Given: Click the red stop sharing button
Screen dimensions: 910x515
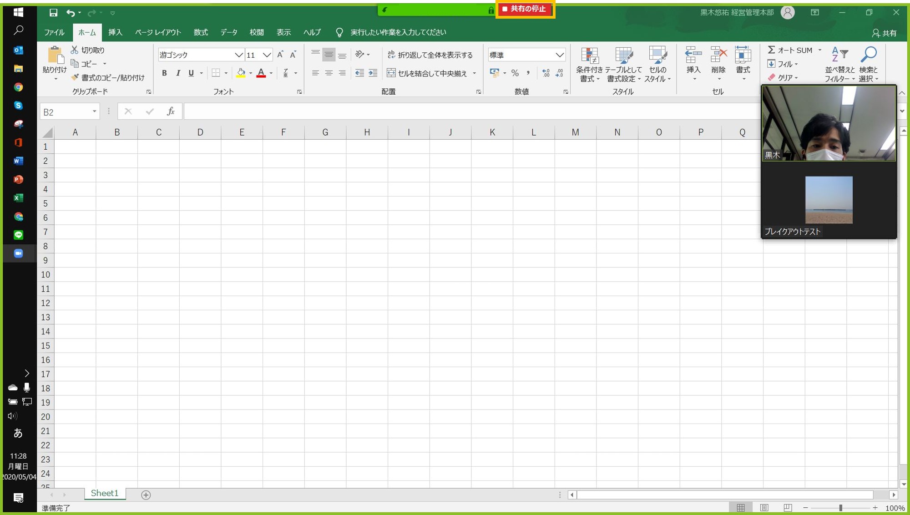Looking at the screenshot, I should click(525, 9).
